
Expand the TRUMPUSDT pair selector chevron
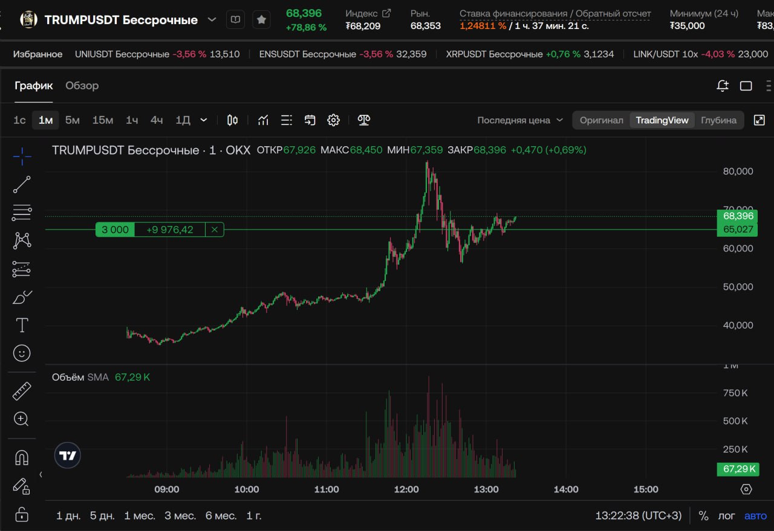[x=212, y=19]
